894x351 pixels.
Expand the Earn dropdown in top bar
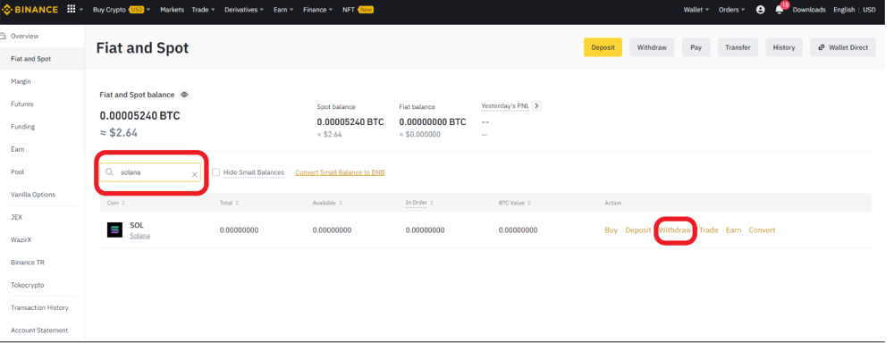coord(283,10)
